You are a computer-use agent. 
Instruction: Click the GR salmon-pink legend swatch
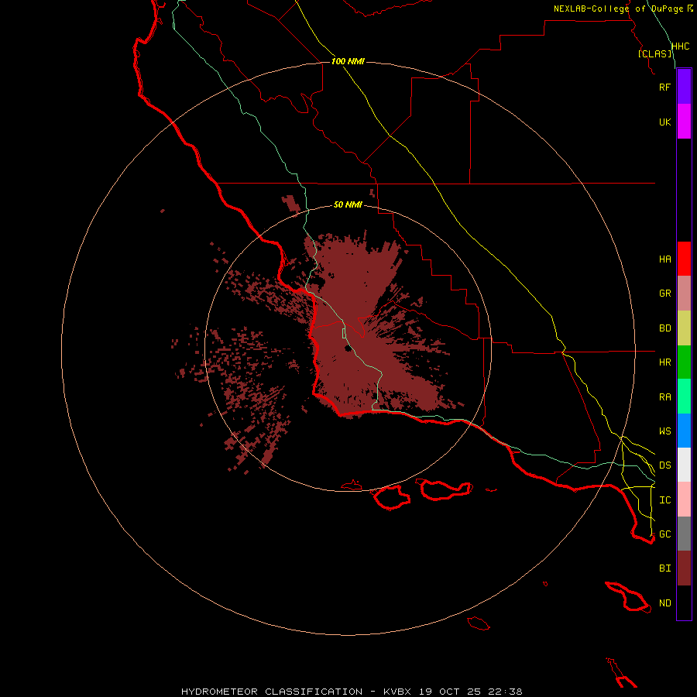point(684,293)
